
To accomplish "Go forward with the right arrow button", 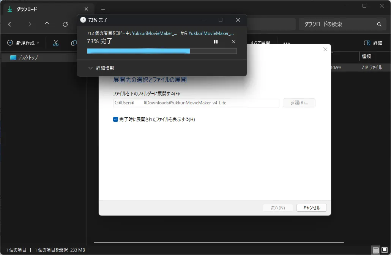I will click(x=29, y=24).
